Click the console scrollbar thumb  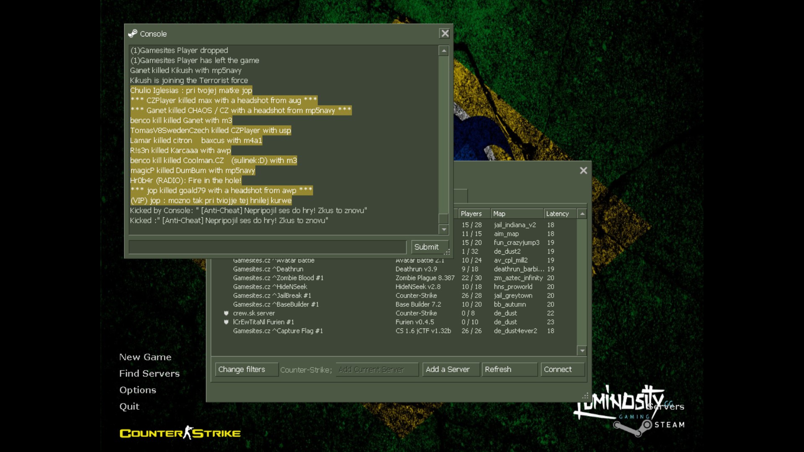[443, 218]
